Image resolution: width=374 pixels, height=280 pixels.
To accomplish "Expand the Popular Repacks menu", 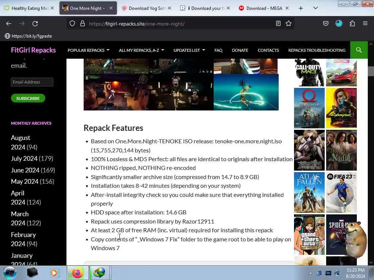I will click(88, 50).
